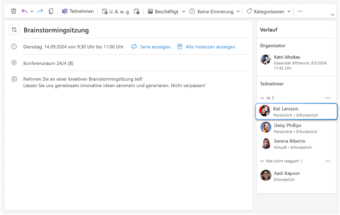
Task: Open more toolbar options ellipsis
Action: 300,11
